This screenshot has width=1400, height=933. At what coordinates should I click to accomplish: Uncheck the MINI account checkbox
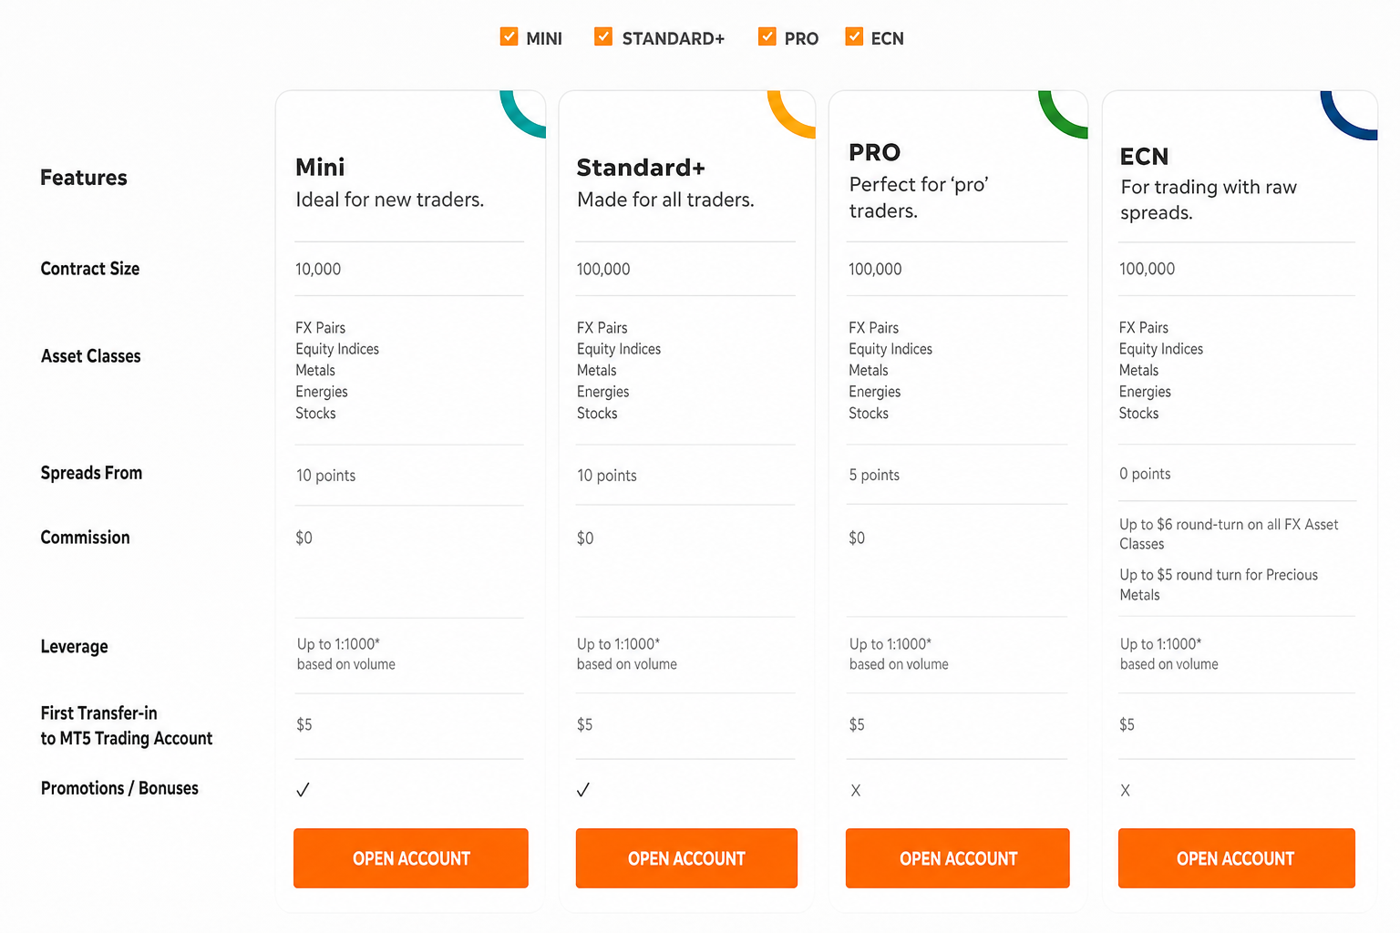tap(509, 36)
